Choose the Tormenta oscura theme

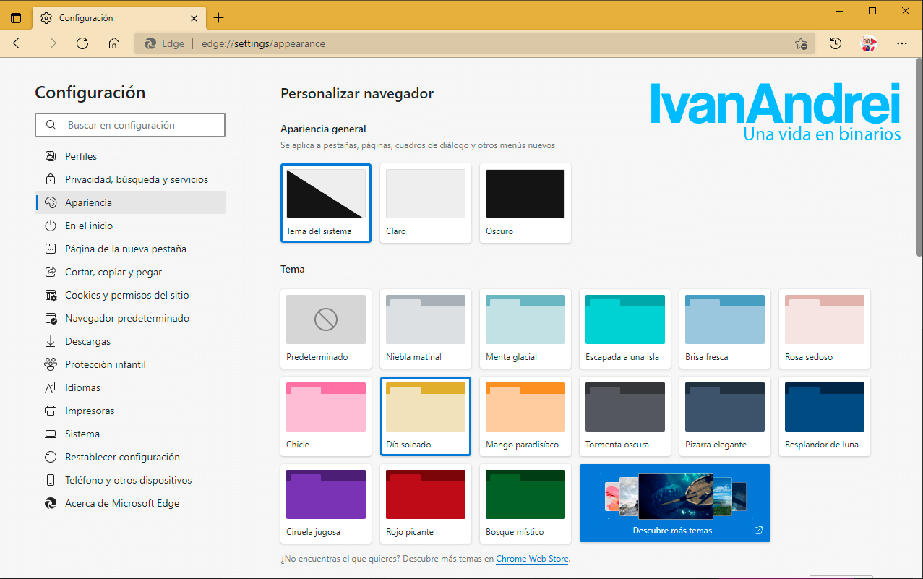[x=625, y=416]
